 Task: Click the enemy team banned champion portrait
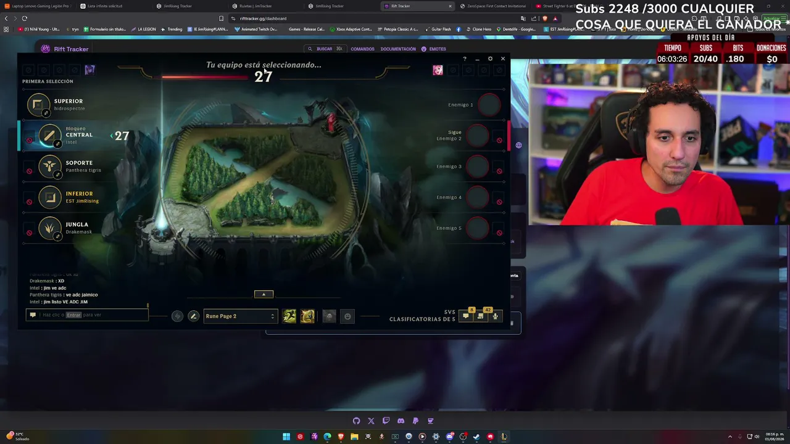coord(438,70)
